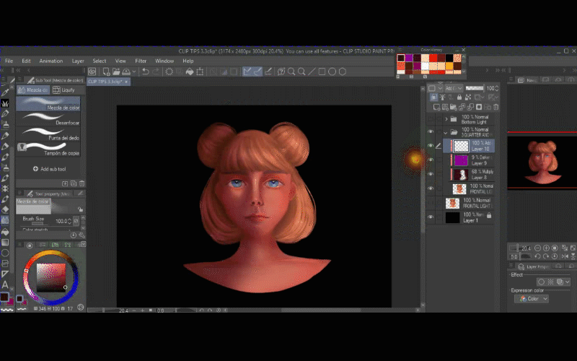577x361 pixels.
Task: Click the magnifier zoom icon in command bar
Action: click(x=291, y=72)
